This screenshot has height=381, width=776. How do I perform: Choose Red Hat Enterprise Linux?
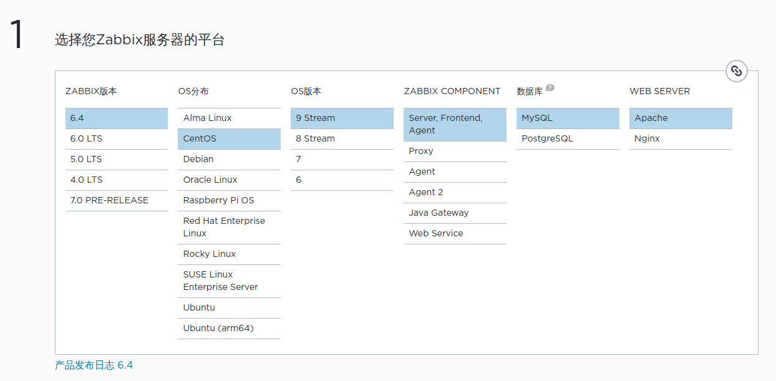click(x=229, y=227)
